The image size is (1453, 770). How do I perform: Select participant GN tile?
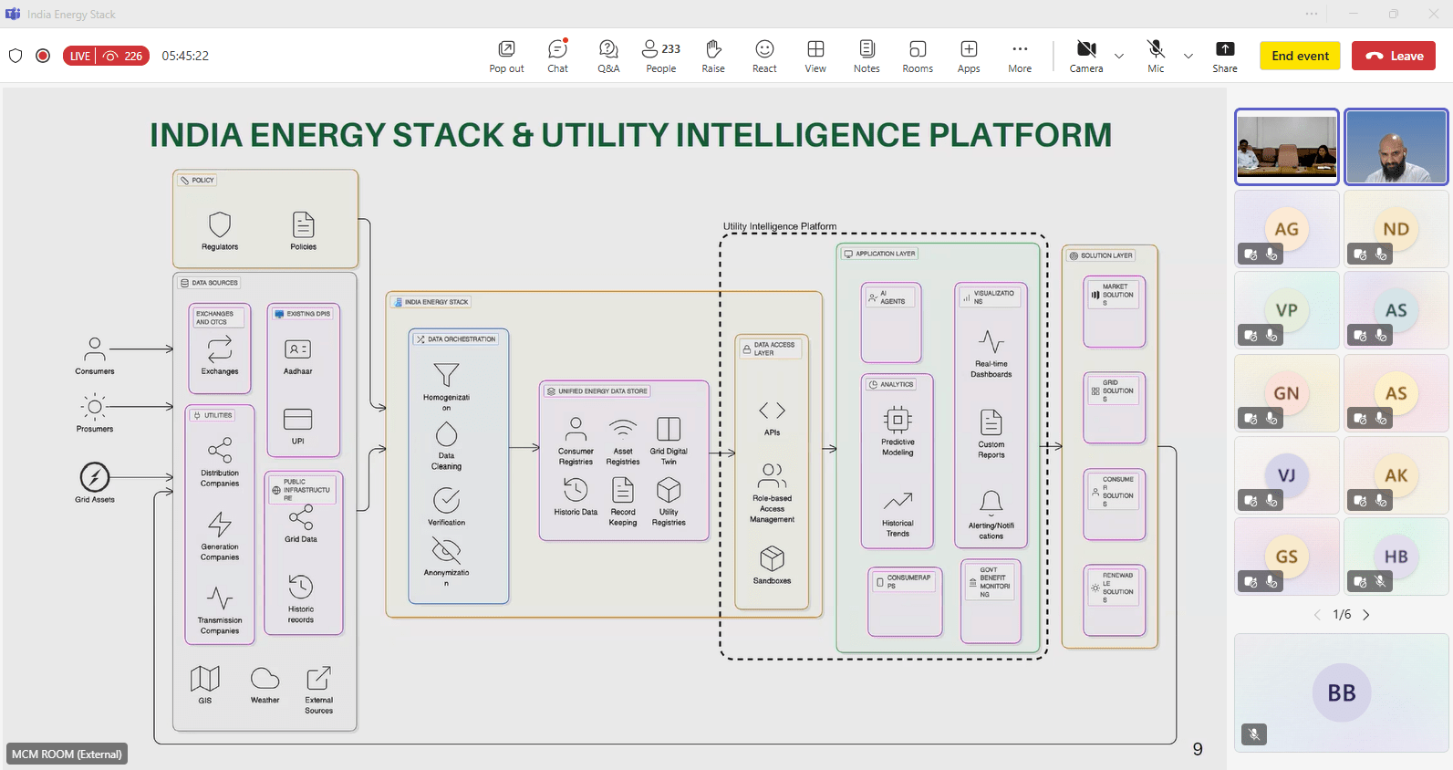1286,393
